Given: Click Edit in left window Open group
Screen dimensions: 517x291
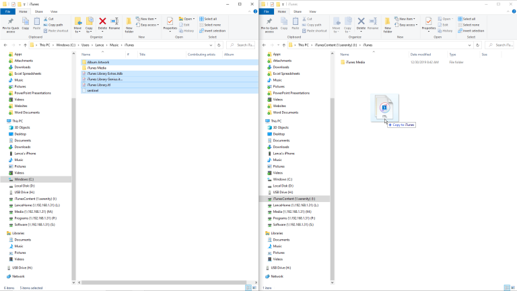Looking at the screenshot, I should [x=184, y=25].
